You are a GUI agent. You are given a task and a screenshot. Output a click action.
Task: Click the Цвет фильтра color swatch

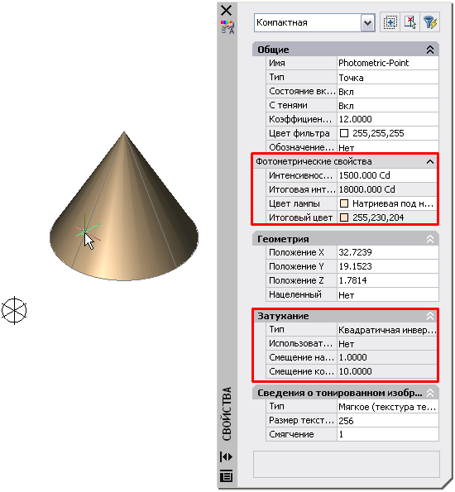344,133
